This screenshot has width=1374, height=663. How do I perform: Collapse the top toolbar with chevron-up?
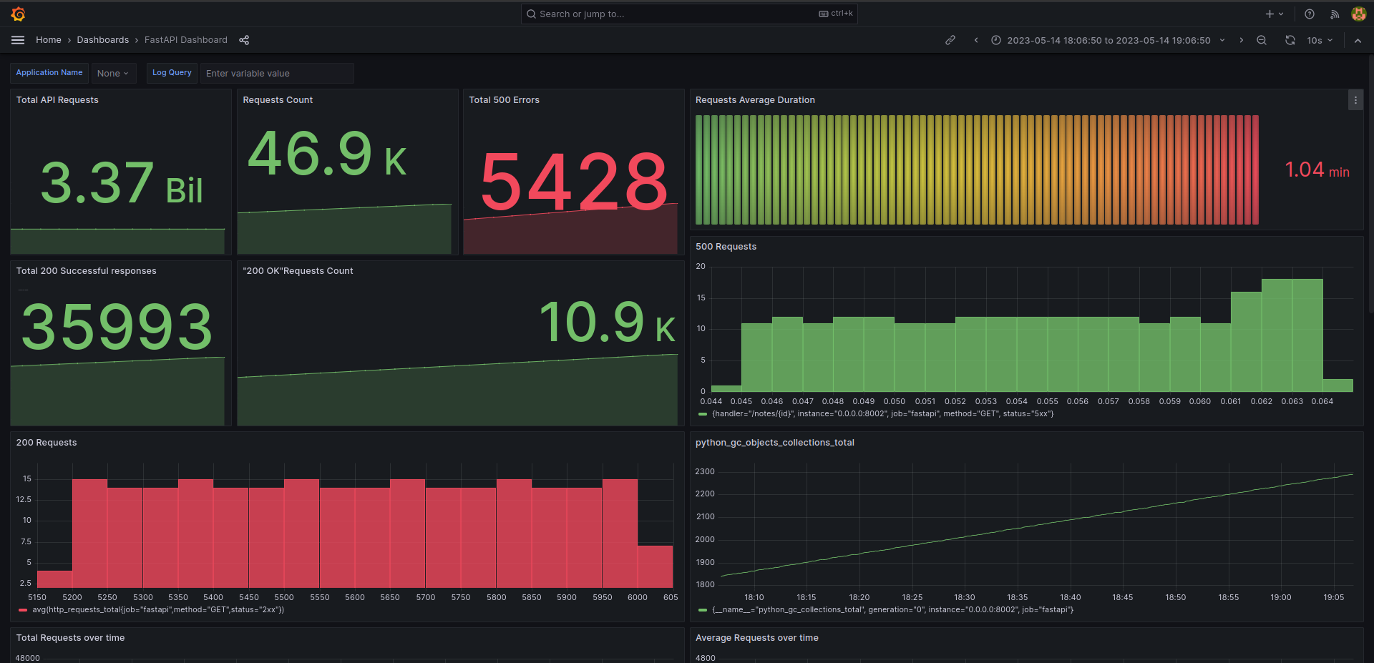coord(1358,40)
